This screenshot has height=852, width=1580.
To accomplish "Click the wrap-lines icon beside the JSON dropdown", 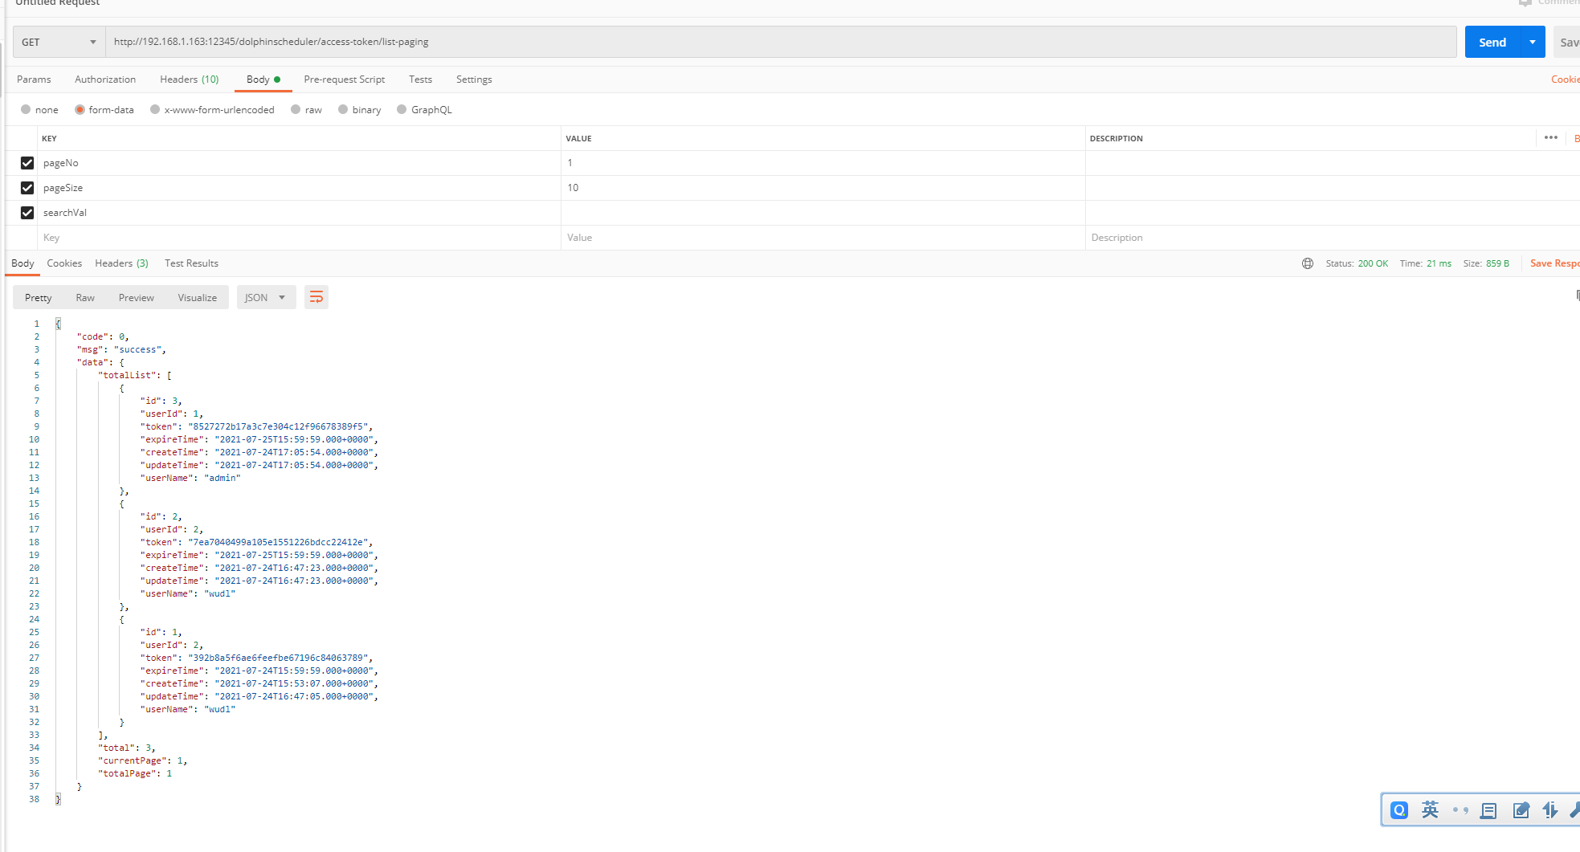I will [316, 297].
